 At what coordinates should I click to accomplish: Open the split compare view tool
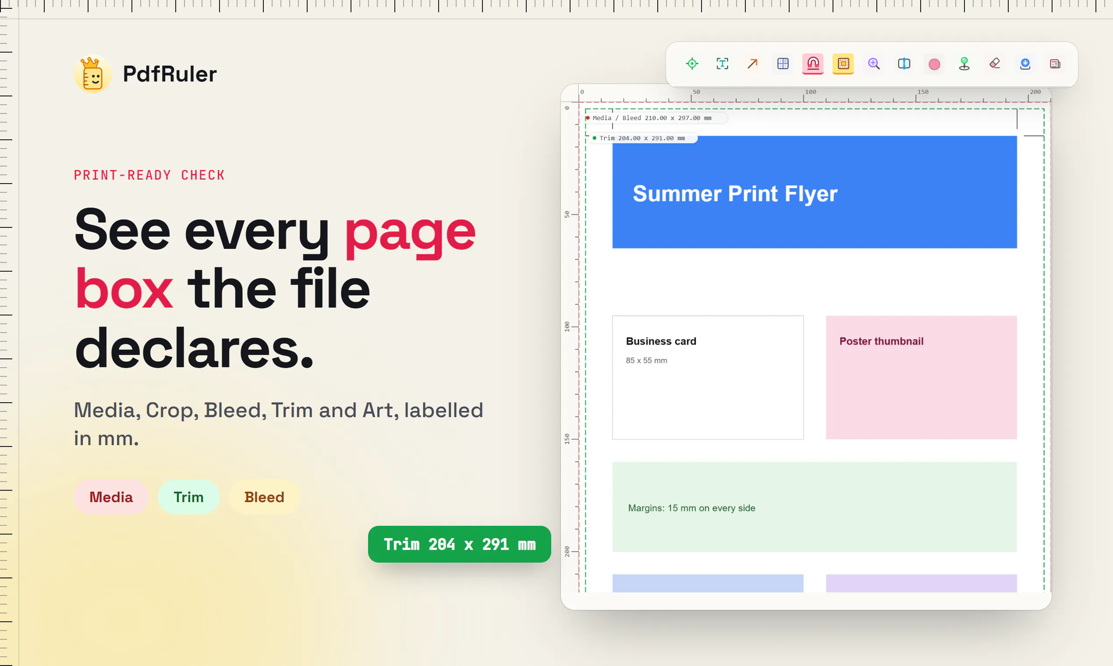(x=904, y=64)
